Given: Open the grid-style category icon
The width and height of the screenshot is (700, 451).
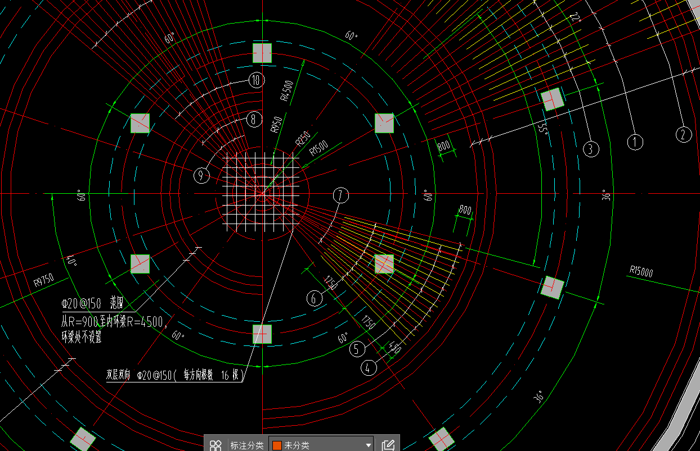Looking at the screenshot, I should click(x=216, y=445).
